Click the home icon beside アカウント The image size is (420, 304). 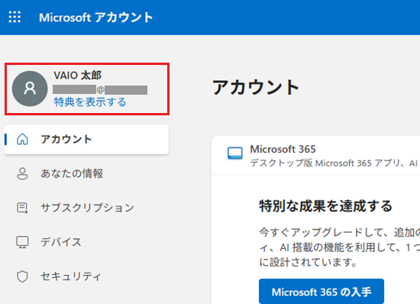point(22,139)
